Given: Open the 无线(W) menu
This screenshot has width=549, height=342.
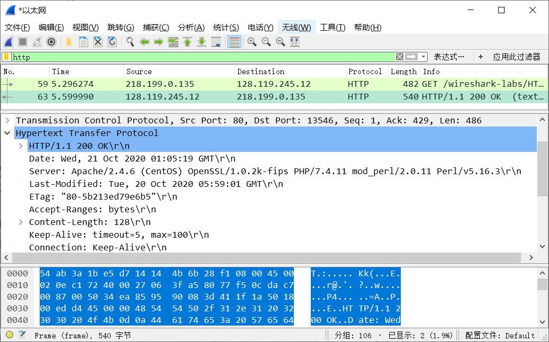Looking at the screenshot, I should [x=296, y=28].
